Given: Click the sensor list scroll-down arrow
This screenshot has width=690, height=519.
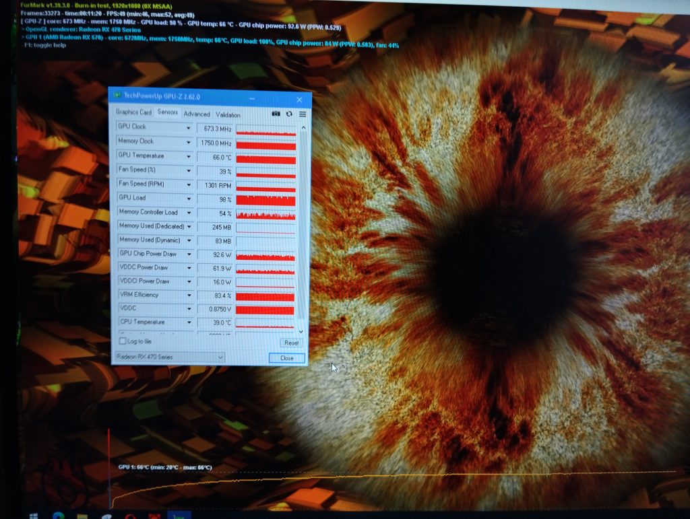Looking at the screenshot, I should coord(301,331).
